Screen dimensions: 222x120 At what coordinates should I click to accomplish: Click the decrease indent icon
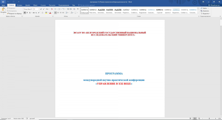pyautogui.click(x=68, y=9)
